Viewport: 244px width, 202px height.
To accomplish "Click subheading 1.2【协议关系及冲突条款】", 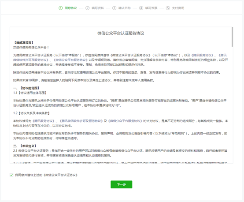I will point(31,113).
